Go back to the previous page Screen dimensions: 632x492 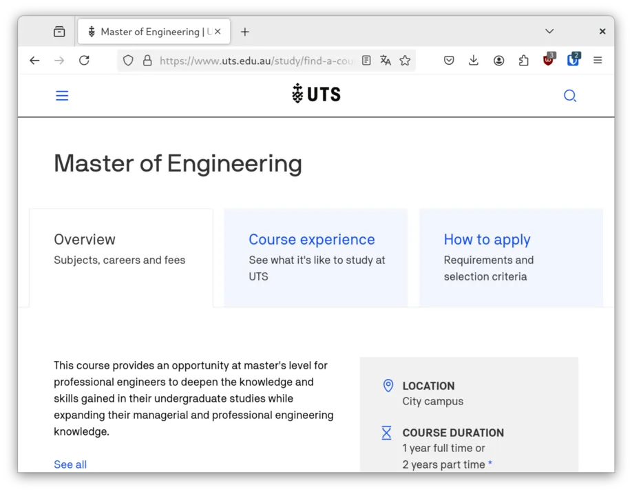point(34,61)
